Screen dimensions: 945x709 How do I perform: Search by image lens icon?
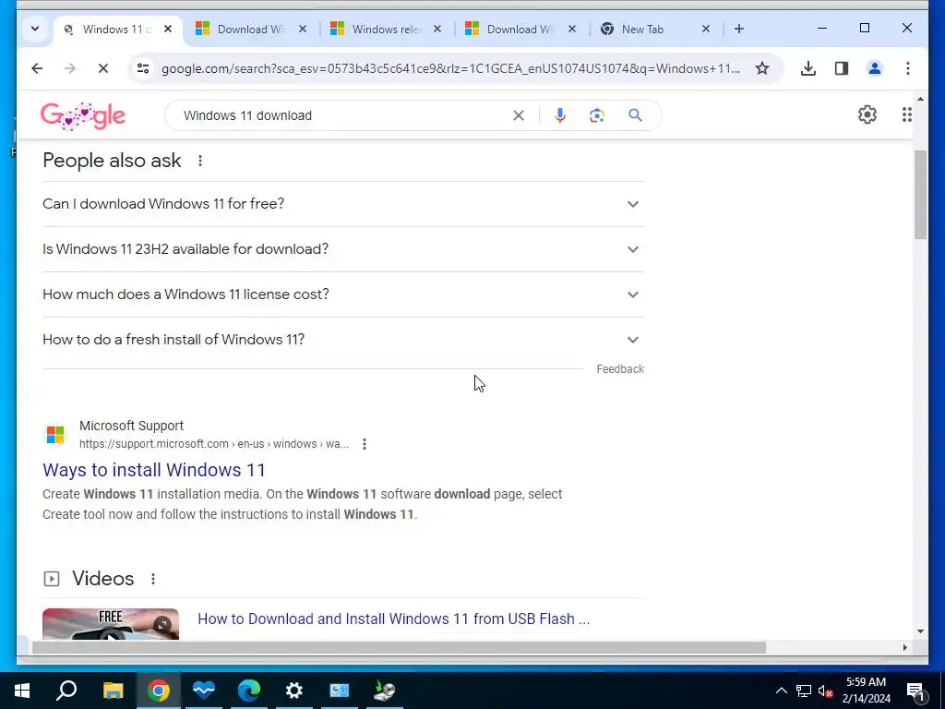coord(597,115)
